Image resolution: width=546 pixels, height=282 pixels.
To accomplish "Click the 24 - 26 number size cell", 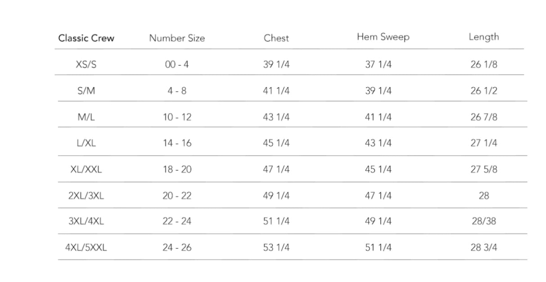I will pyautogui.click(x=177, y=247).
